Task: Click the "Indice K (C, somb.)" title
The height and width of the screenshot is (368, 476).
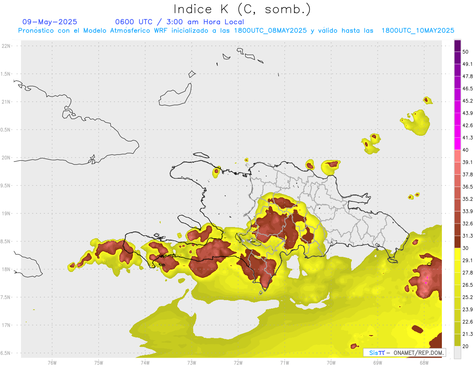Action: click(242, 9)
